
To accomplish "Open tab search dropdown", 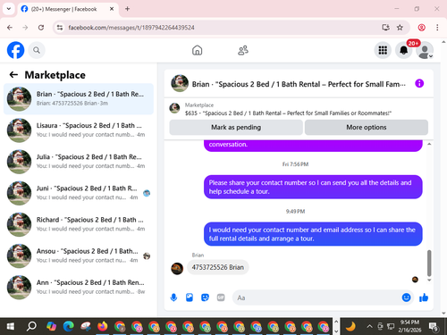I will point(9,9).
